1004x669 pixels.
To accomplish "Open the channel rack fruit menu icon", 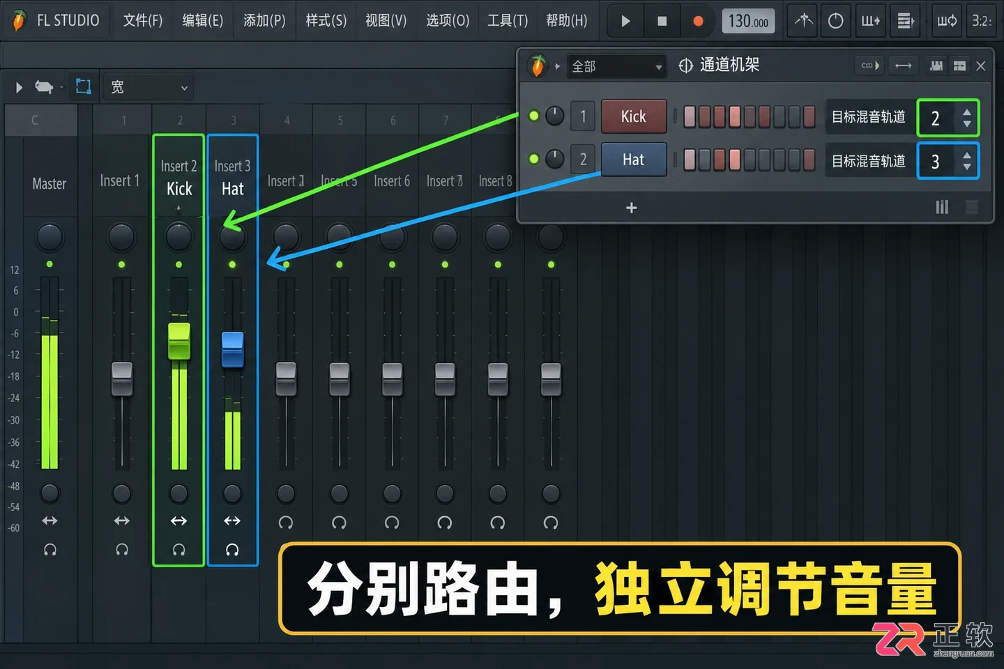I will (538, 66).
